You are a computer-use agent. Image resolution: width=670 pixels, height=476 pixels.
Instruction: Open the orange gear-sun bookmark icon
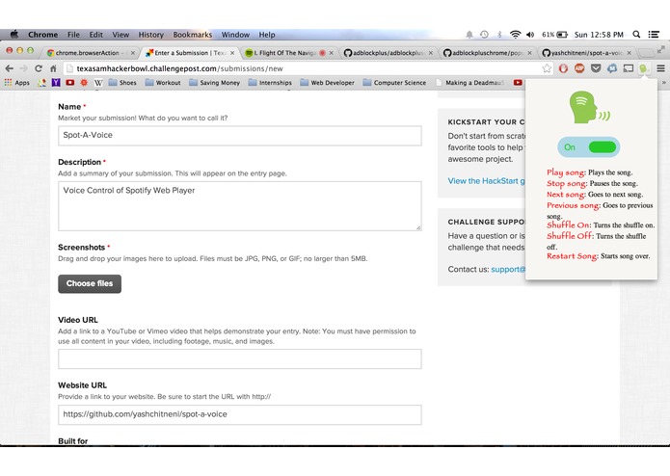click(x=84, y=83)
